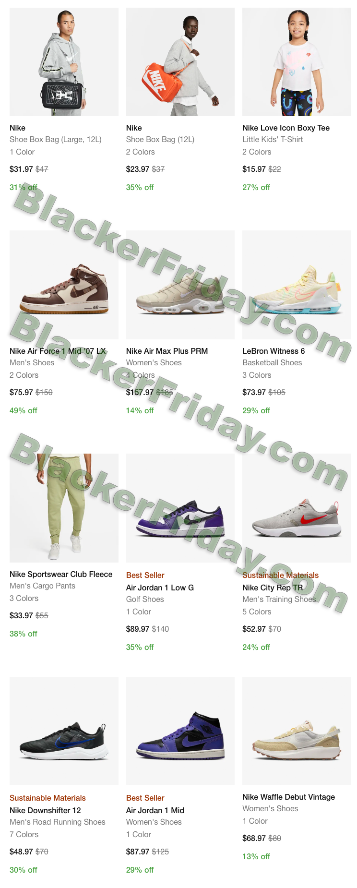Open the orange Shoe Box Bag 12L image

point(180,61)
